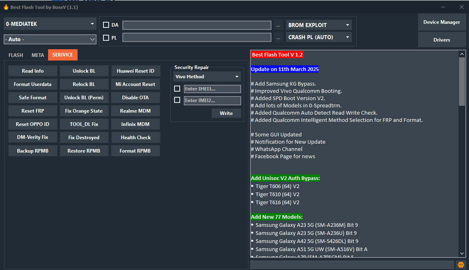Click Huawei Reset ID
The image size is (469, 270).
(135, 71)
